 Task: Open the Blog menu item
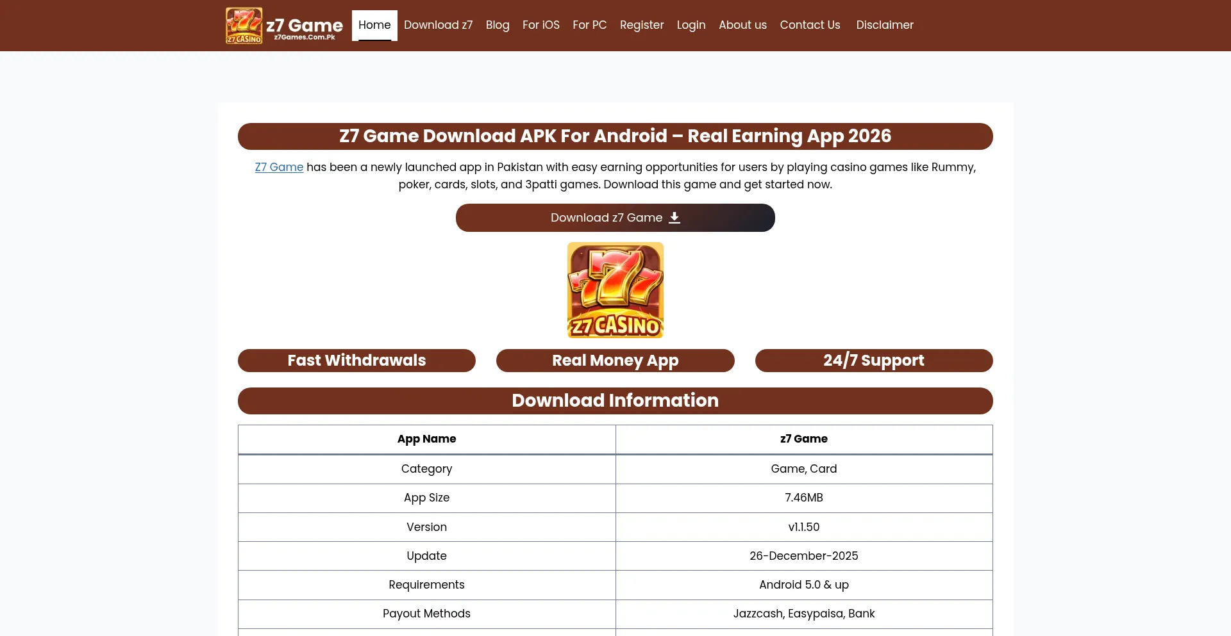pyautogui.click(x=498, y=25)
